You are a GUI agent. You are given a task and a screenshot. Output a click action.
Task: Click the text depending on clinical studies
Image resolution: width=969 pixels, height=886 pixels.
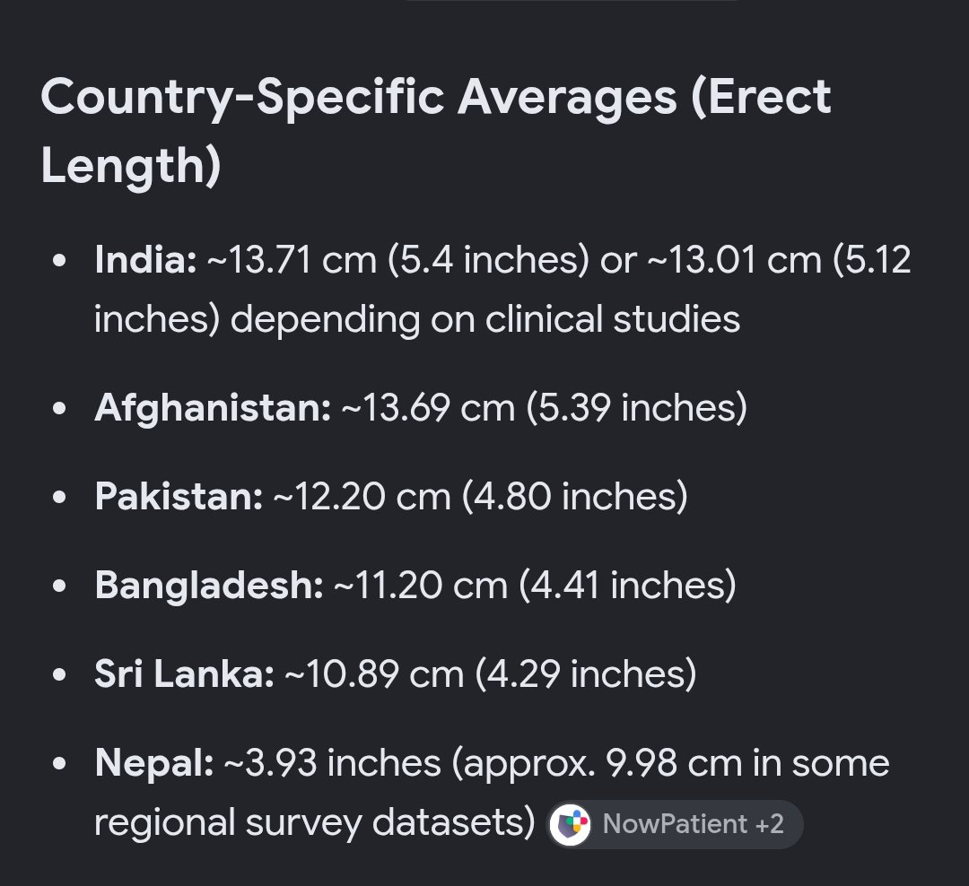tap(485, 319)
